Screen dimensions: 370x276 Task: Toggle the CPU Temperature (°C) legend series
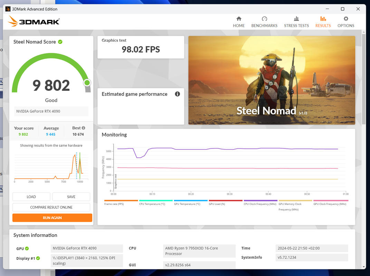tap(156, 203)
